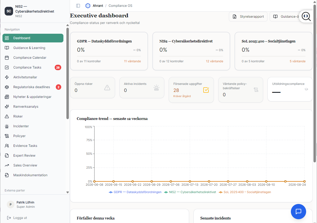Viewport: 317px width, 223px height.
Task: Click Ahrant breadcrumb link
Action: click(x=98, y=6)
